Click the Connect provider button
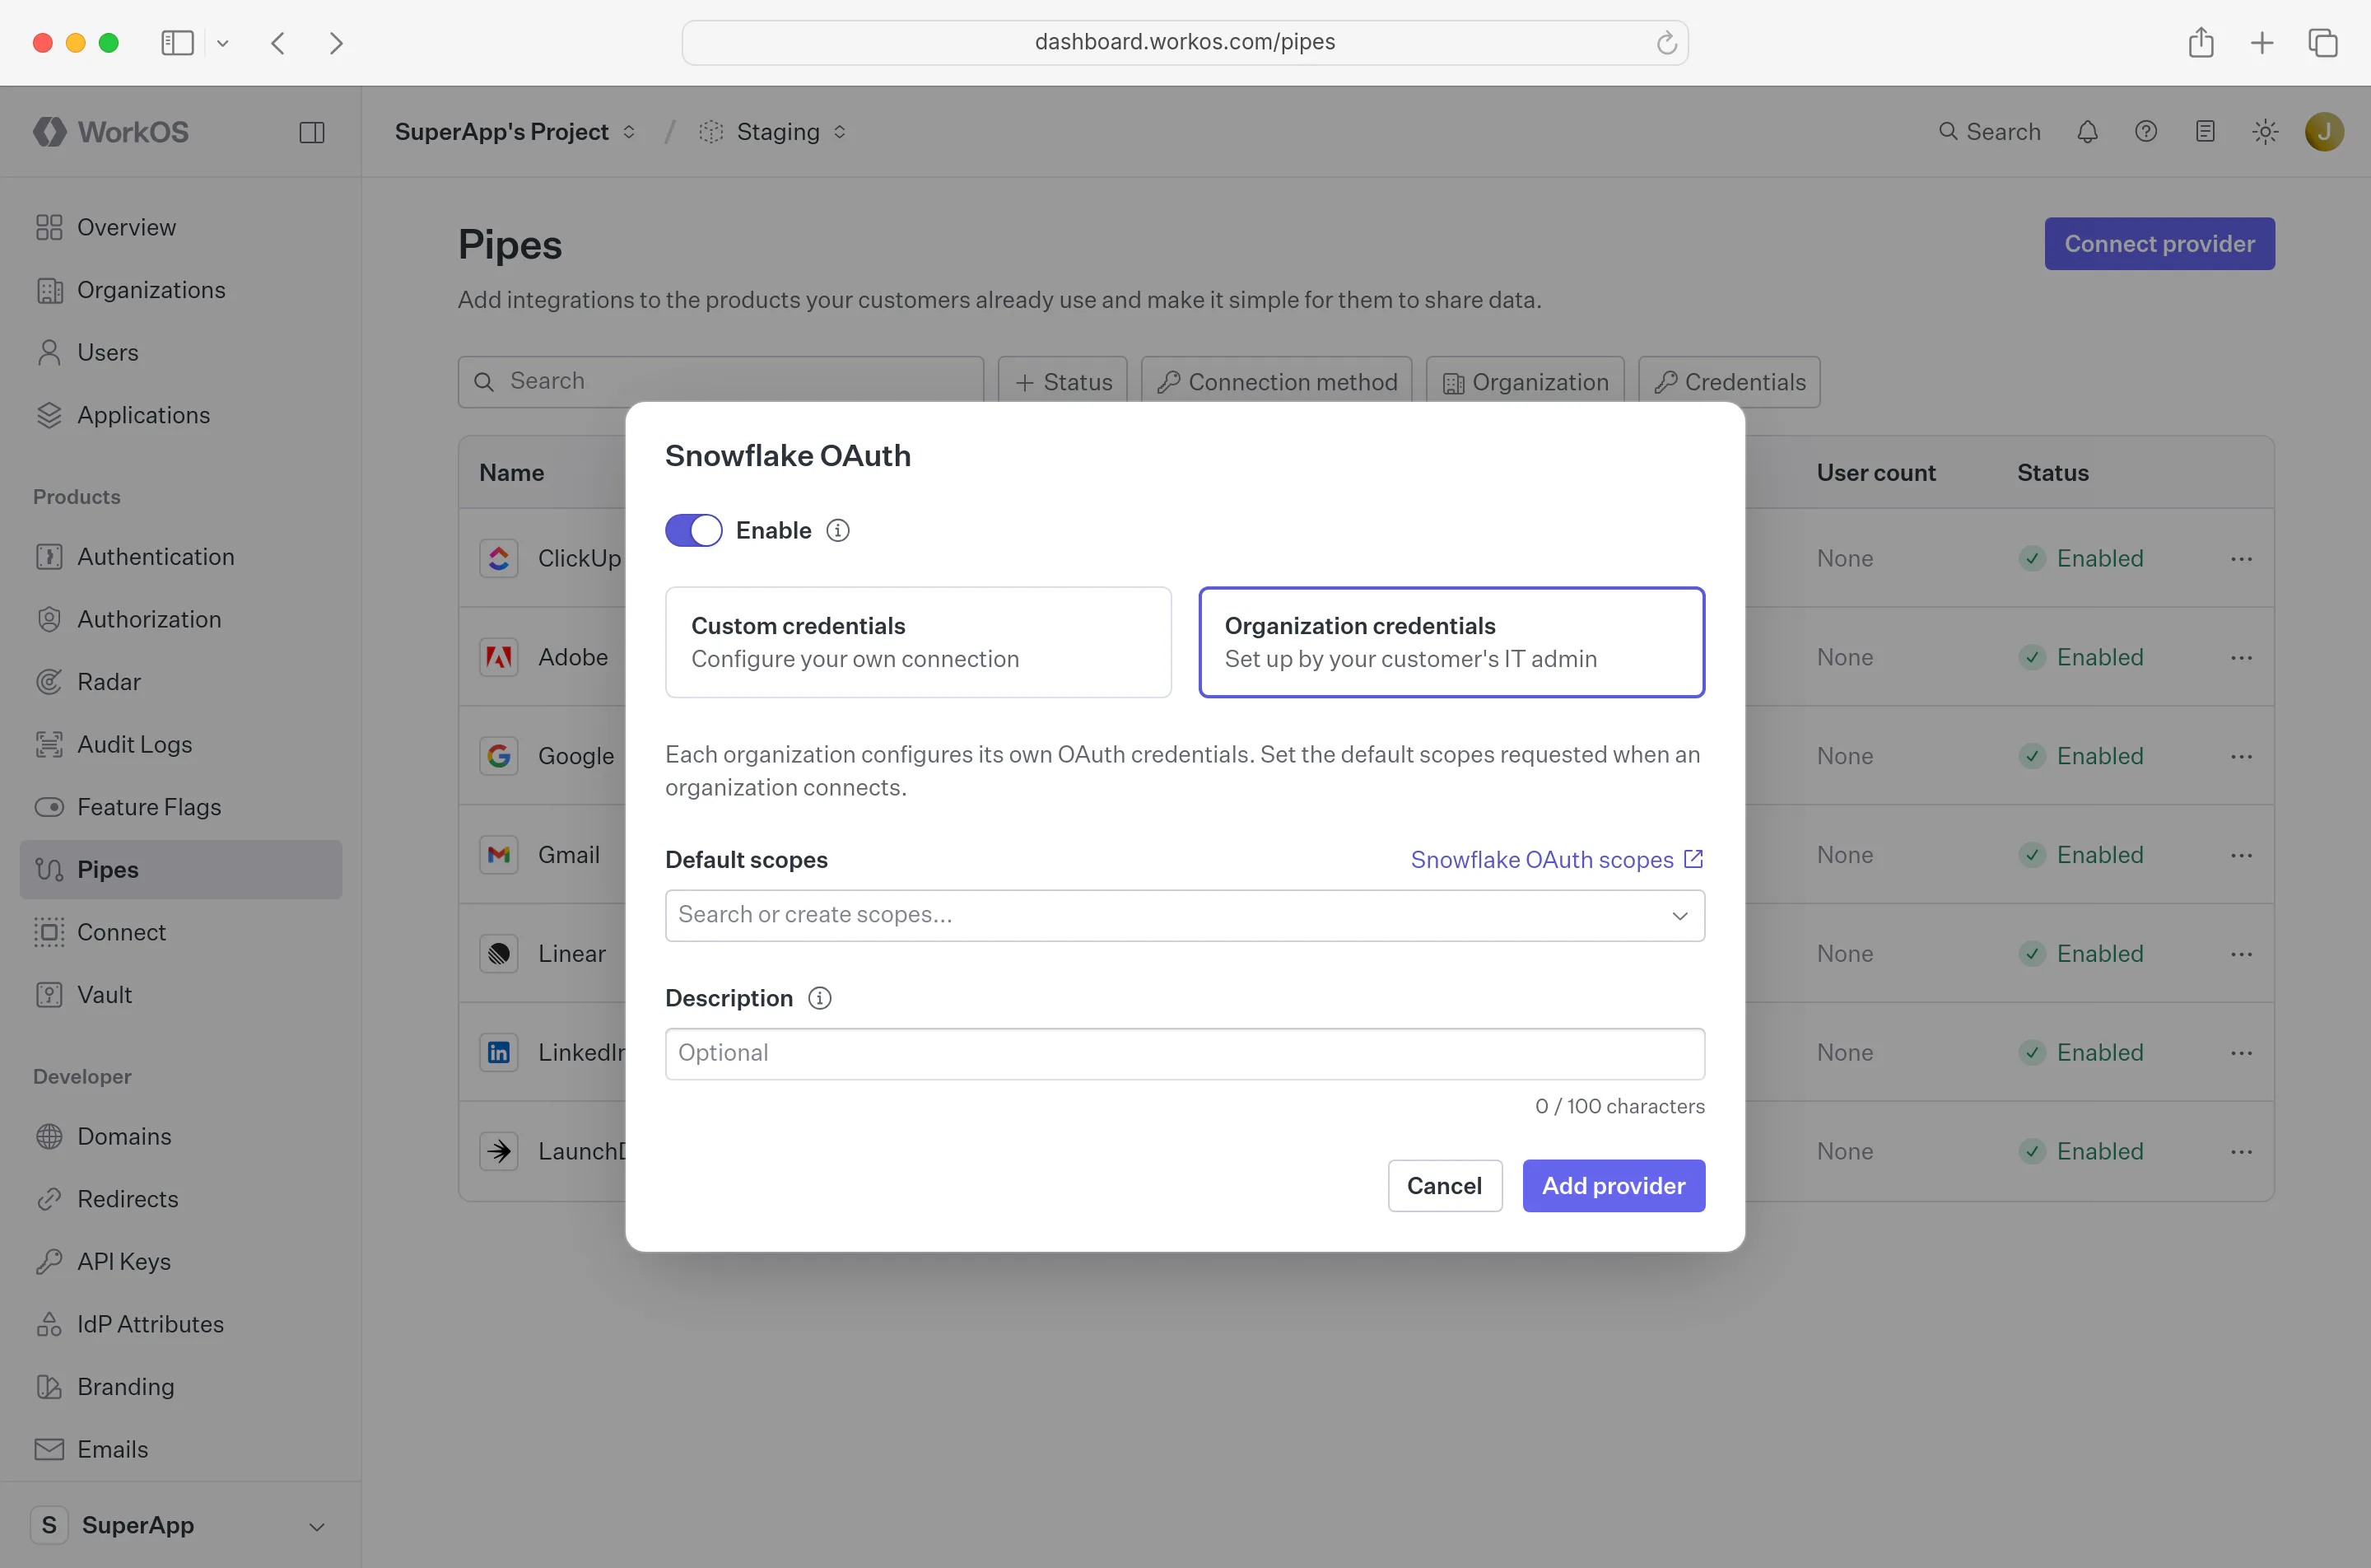 [2159, 243]
